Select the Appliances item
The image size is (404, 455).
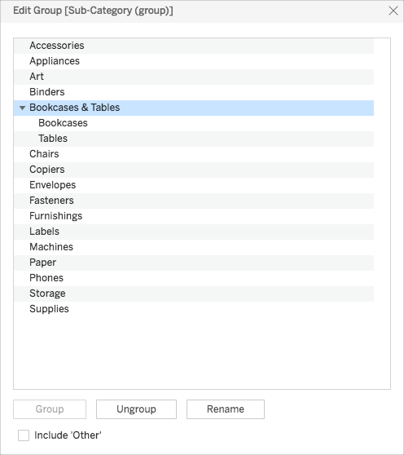pyautogui.click(x=194, y=61)
